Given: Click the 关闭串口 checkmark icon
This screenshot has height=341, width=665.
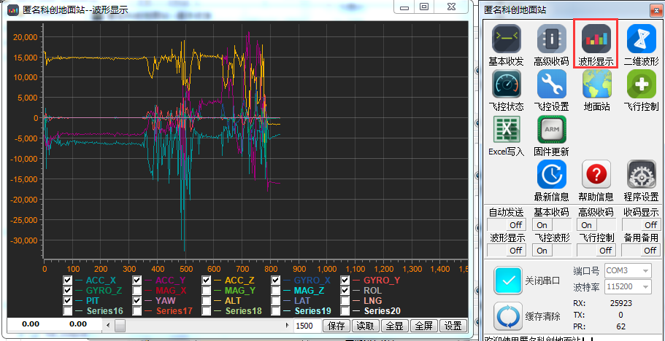Looking at the screenshot, I should point(508,280).
